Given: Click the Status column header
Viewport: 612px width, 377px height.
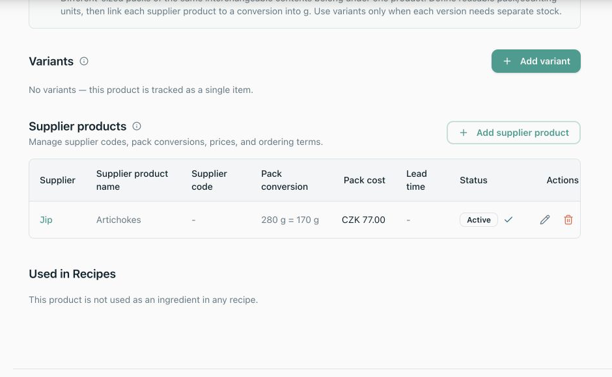Looking at the screenshot, I should 473,180.
